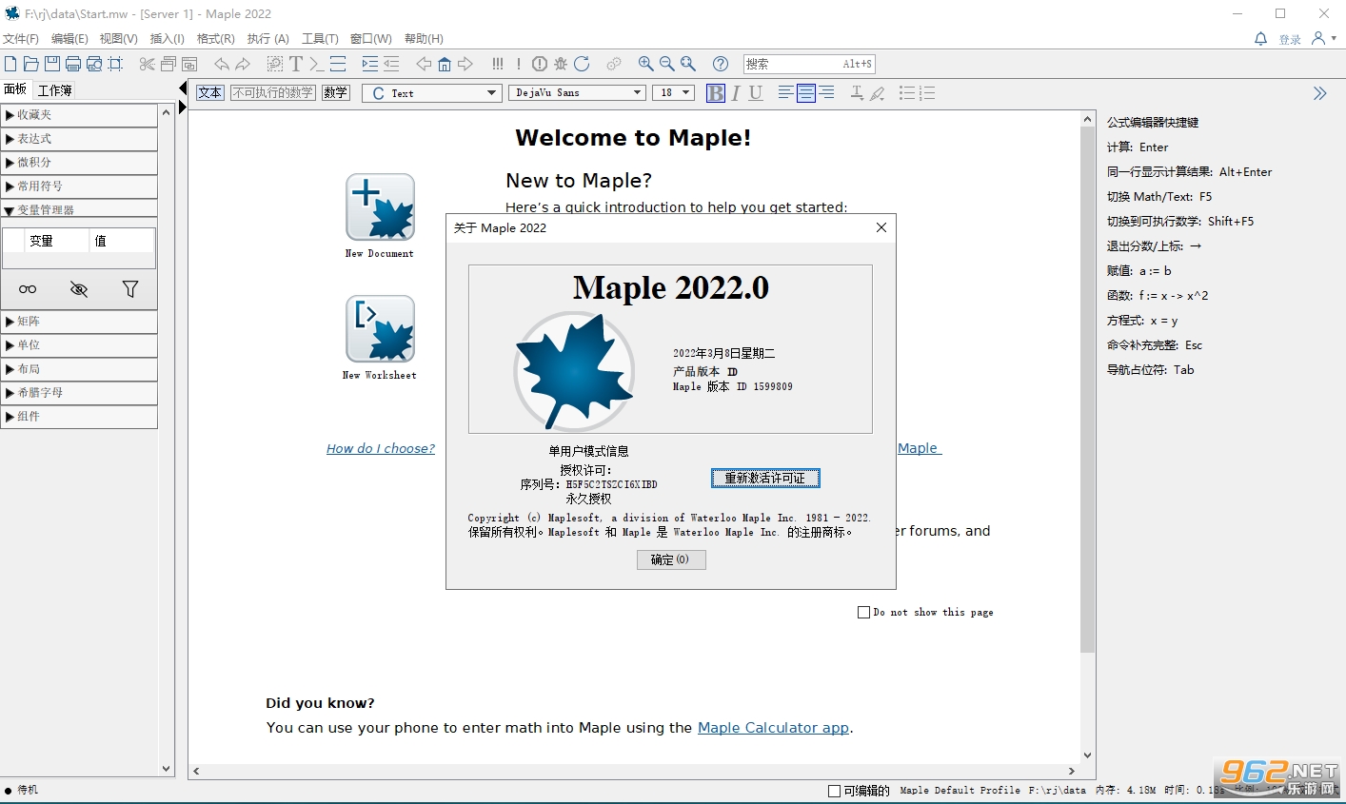
Task: Cut selection with the scissors icon
Action: click(147, 64)
